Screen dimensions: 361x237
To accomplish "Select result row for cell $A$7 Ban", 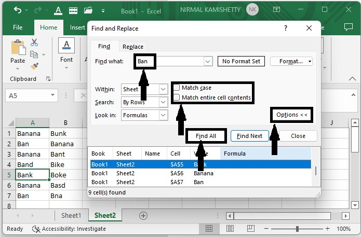I will (200, 182).
